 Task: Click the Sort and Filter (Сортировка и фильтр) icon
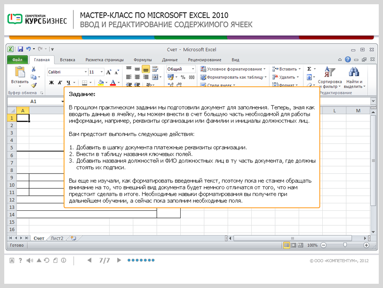(329, 72)
